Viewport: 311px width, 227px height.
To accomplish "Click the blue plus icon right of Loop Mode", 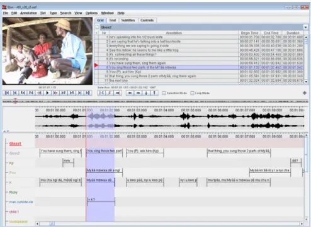I will 305,93.
